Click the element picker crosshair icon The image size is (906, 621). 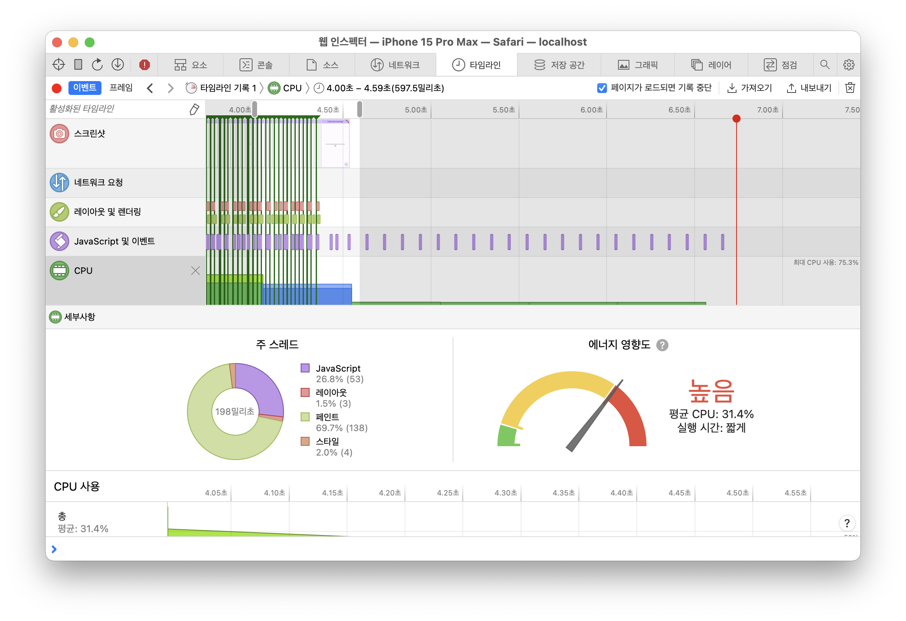coord(59,65)
